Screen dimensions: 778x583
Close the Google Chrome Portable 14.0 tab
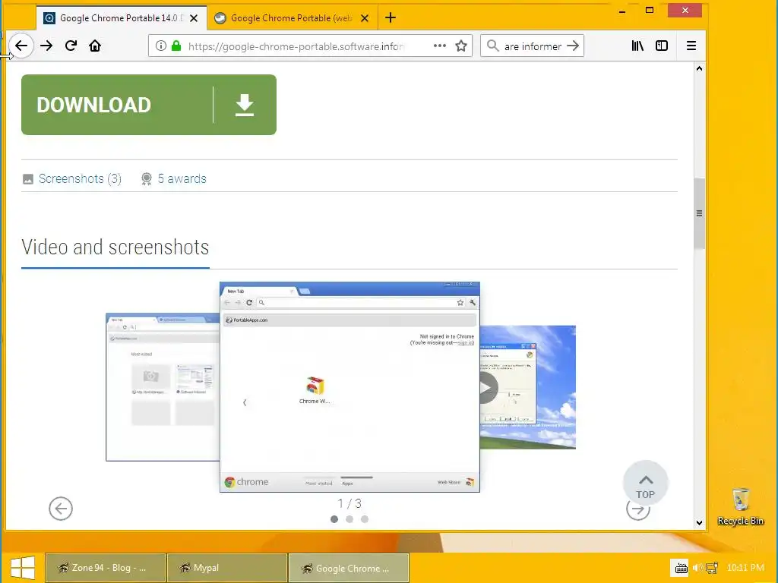pyautogui.click(x=194, y=18)
